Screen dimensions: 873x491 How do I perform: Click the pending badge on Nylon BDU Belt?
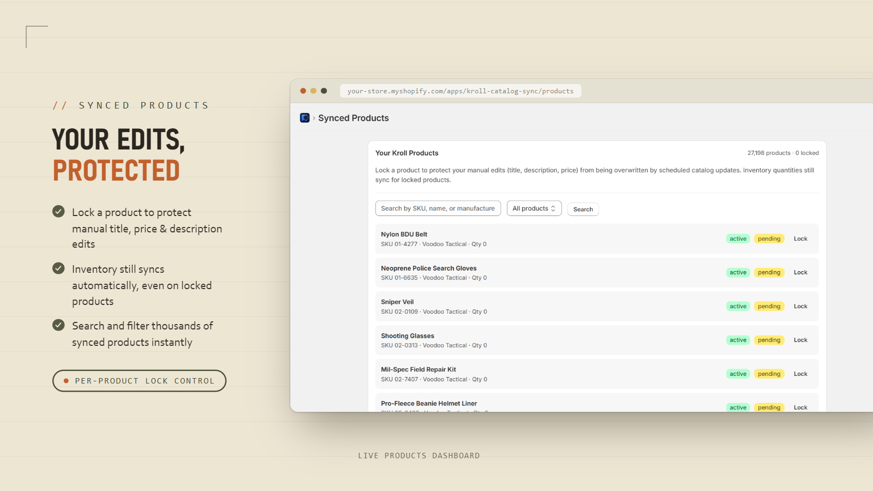(x=769, y=239)
